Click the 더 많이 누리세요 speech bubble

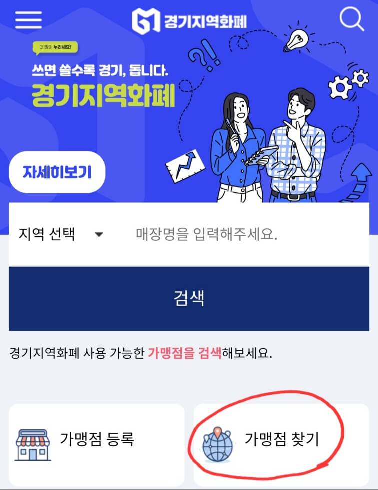55,48
